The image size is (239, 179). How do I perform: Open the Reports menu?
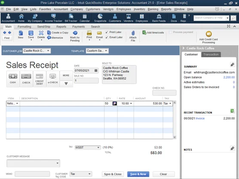click(166, 9)
